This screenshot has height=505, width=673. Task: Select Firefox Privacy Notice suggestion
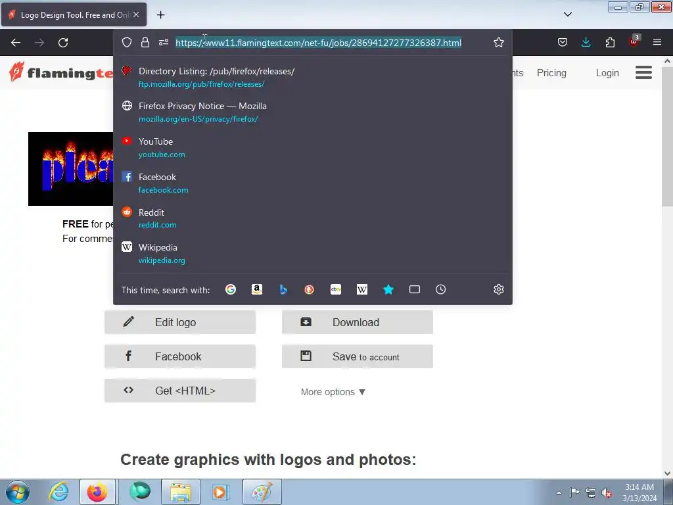[312, 112]
